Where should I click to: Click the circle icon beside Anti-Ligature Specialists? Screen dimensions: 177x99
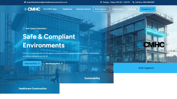click(24, 28)
